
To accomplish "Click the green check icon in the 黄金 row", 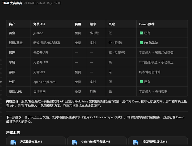I will click(141, 33).
